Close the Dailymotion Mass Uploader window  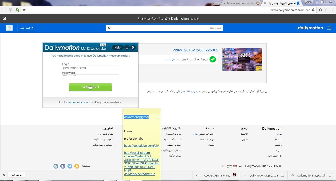click(133, 47)
